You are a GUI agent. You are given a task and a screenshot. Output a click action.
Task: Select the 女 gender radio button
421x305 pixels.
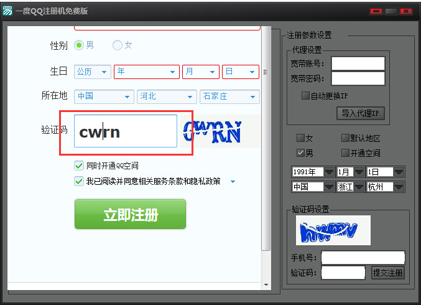[x=118, y=45]
